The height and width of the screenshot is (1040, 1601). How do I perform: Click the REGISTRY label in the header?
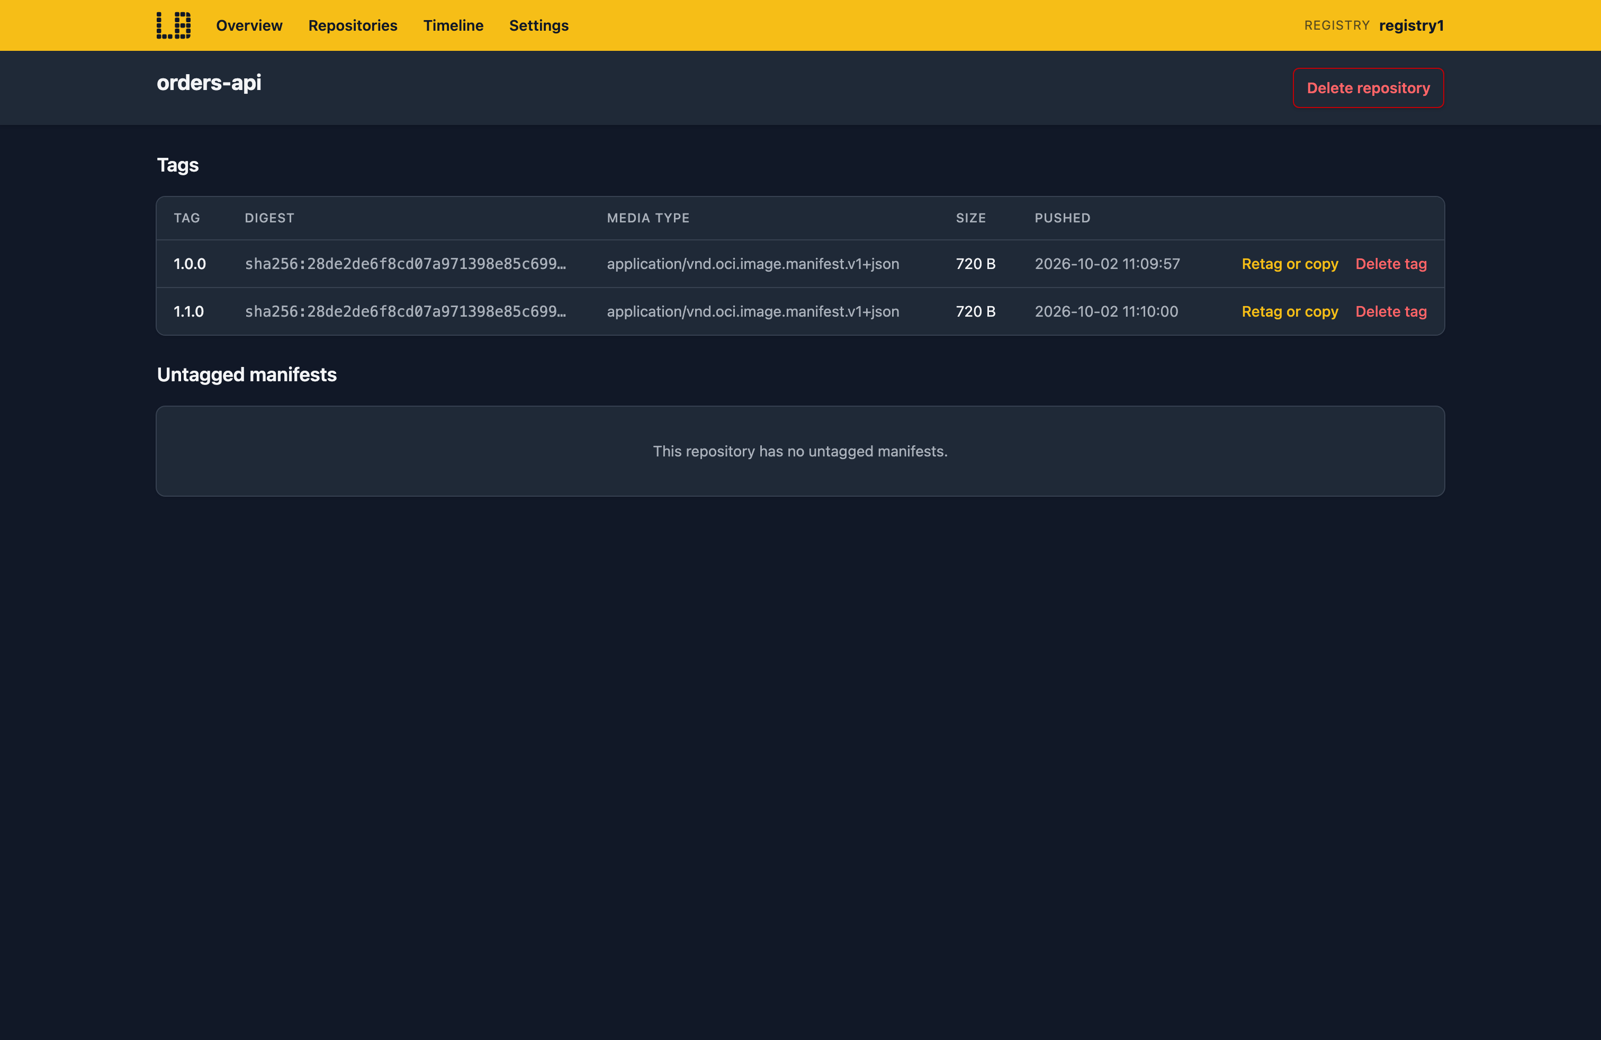(x=1337, y=25)
